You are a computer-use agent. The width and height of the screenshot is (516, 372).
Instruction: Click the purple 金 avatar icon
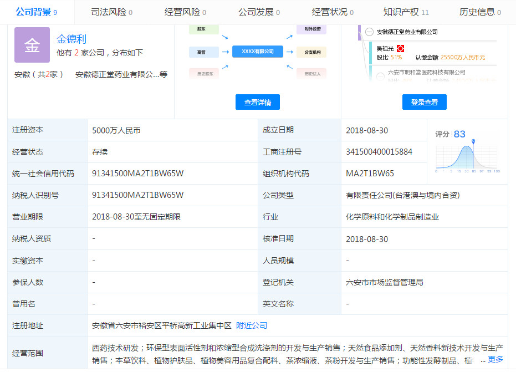coord(32,45)
